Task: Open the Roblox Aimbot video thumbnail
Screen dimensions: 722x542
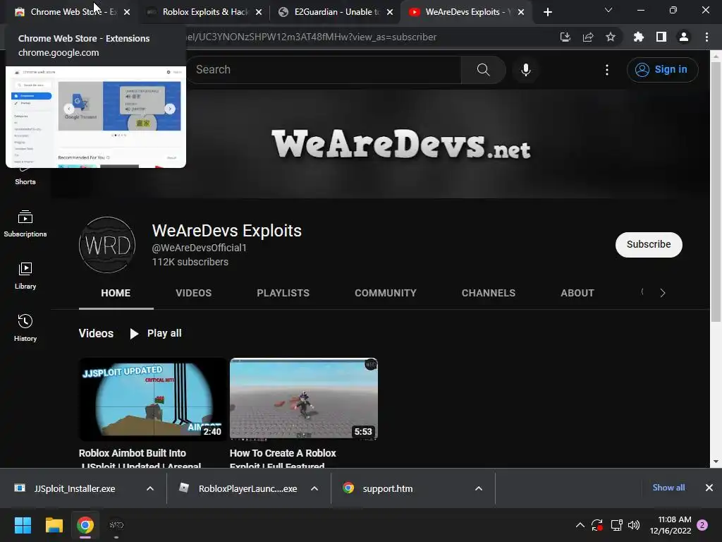Action: (x=152, y=399)
